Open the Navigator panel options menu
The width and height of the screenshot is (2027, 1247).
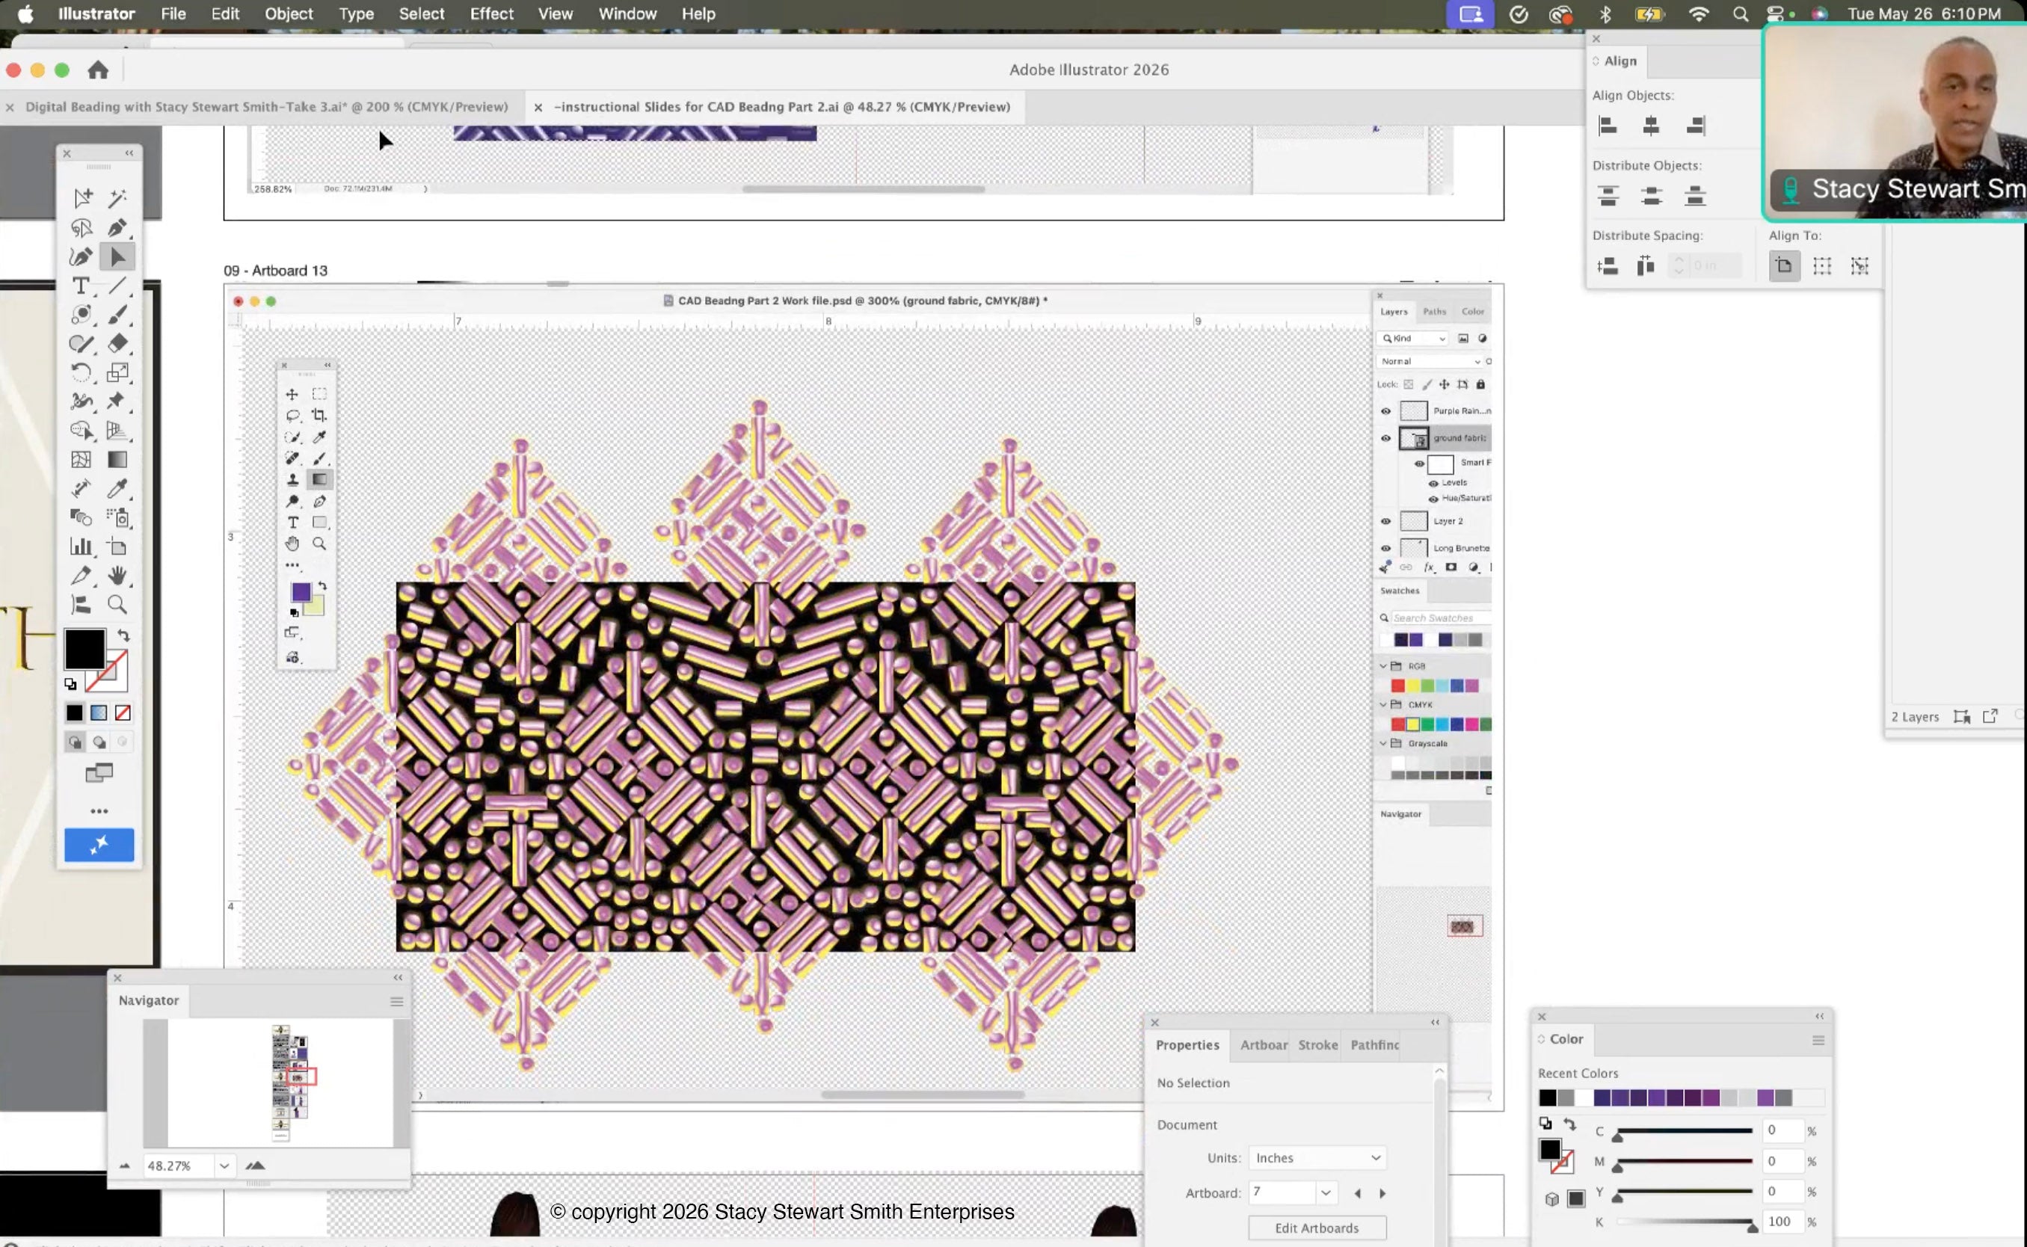click(x=397, y=1001)
